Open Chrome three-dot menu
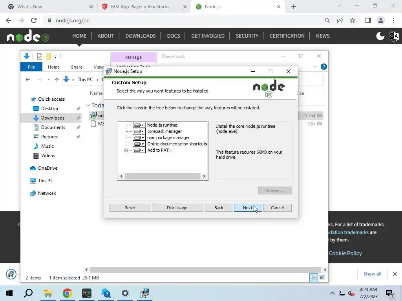The image size is (402, 301). click(393, 20)
